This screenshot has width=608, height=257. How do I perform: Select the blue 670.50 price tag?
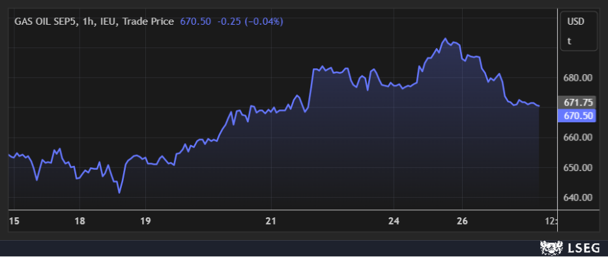(x=576, y=116)
